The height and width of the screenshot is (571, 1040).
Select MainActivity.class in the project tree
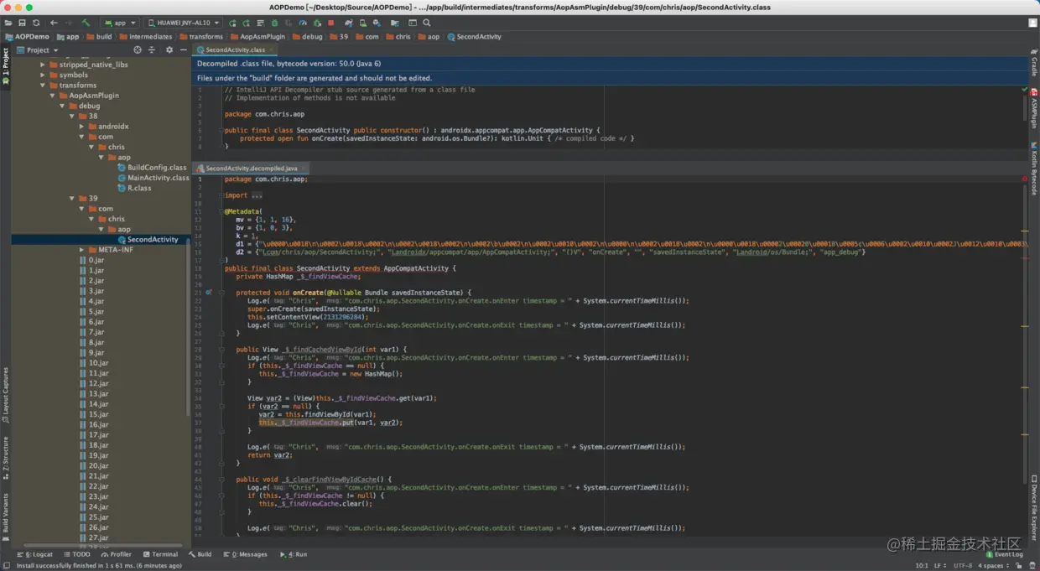(x=153, y=178)
